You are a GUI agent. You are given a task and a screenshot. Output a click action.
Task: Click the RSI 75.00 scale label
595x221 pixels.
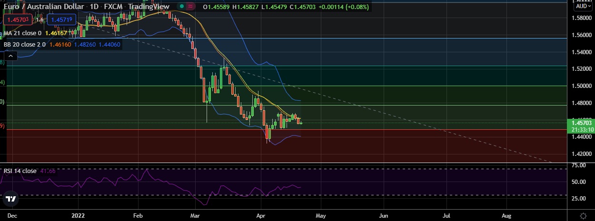579,165
